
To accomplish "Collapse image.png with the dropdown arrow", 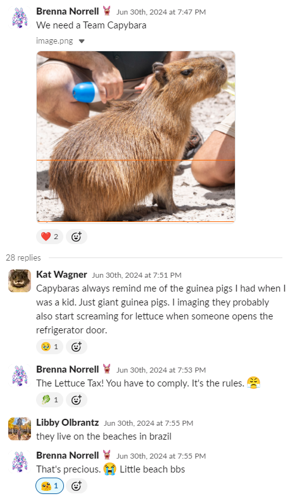I will pyautogui.click(x=82, y=41).
